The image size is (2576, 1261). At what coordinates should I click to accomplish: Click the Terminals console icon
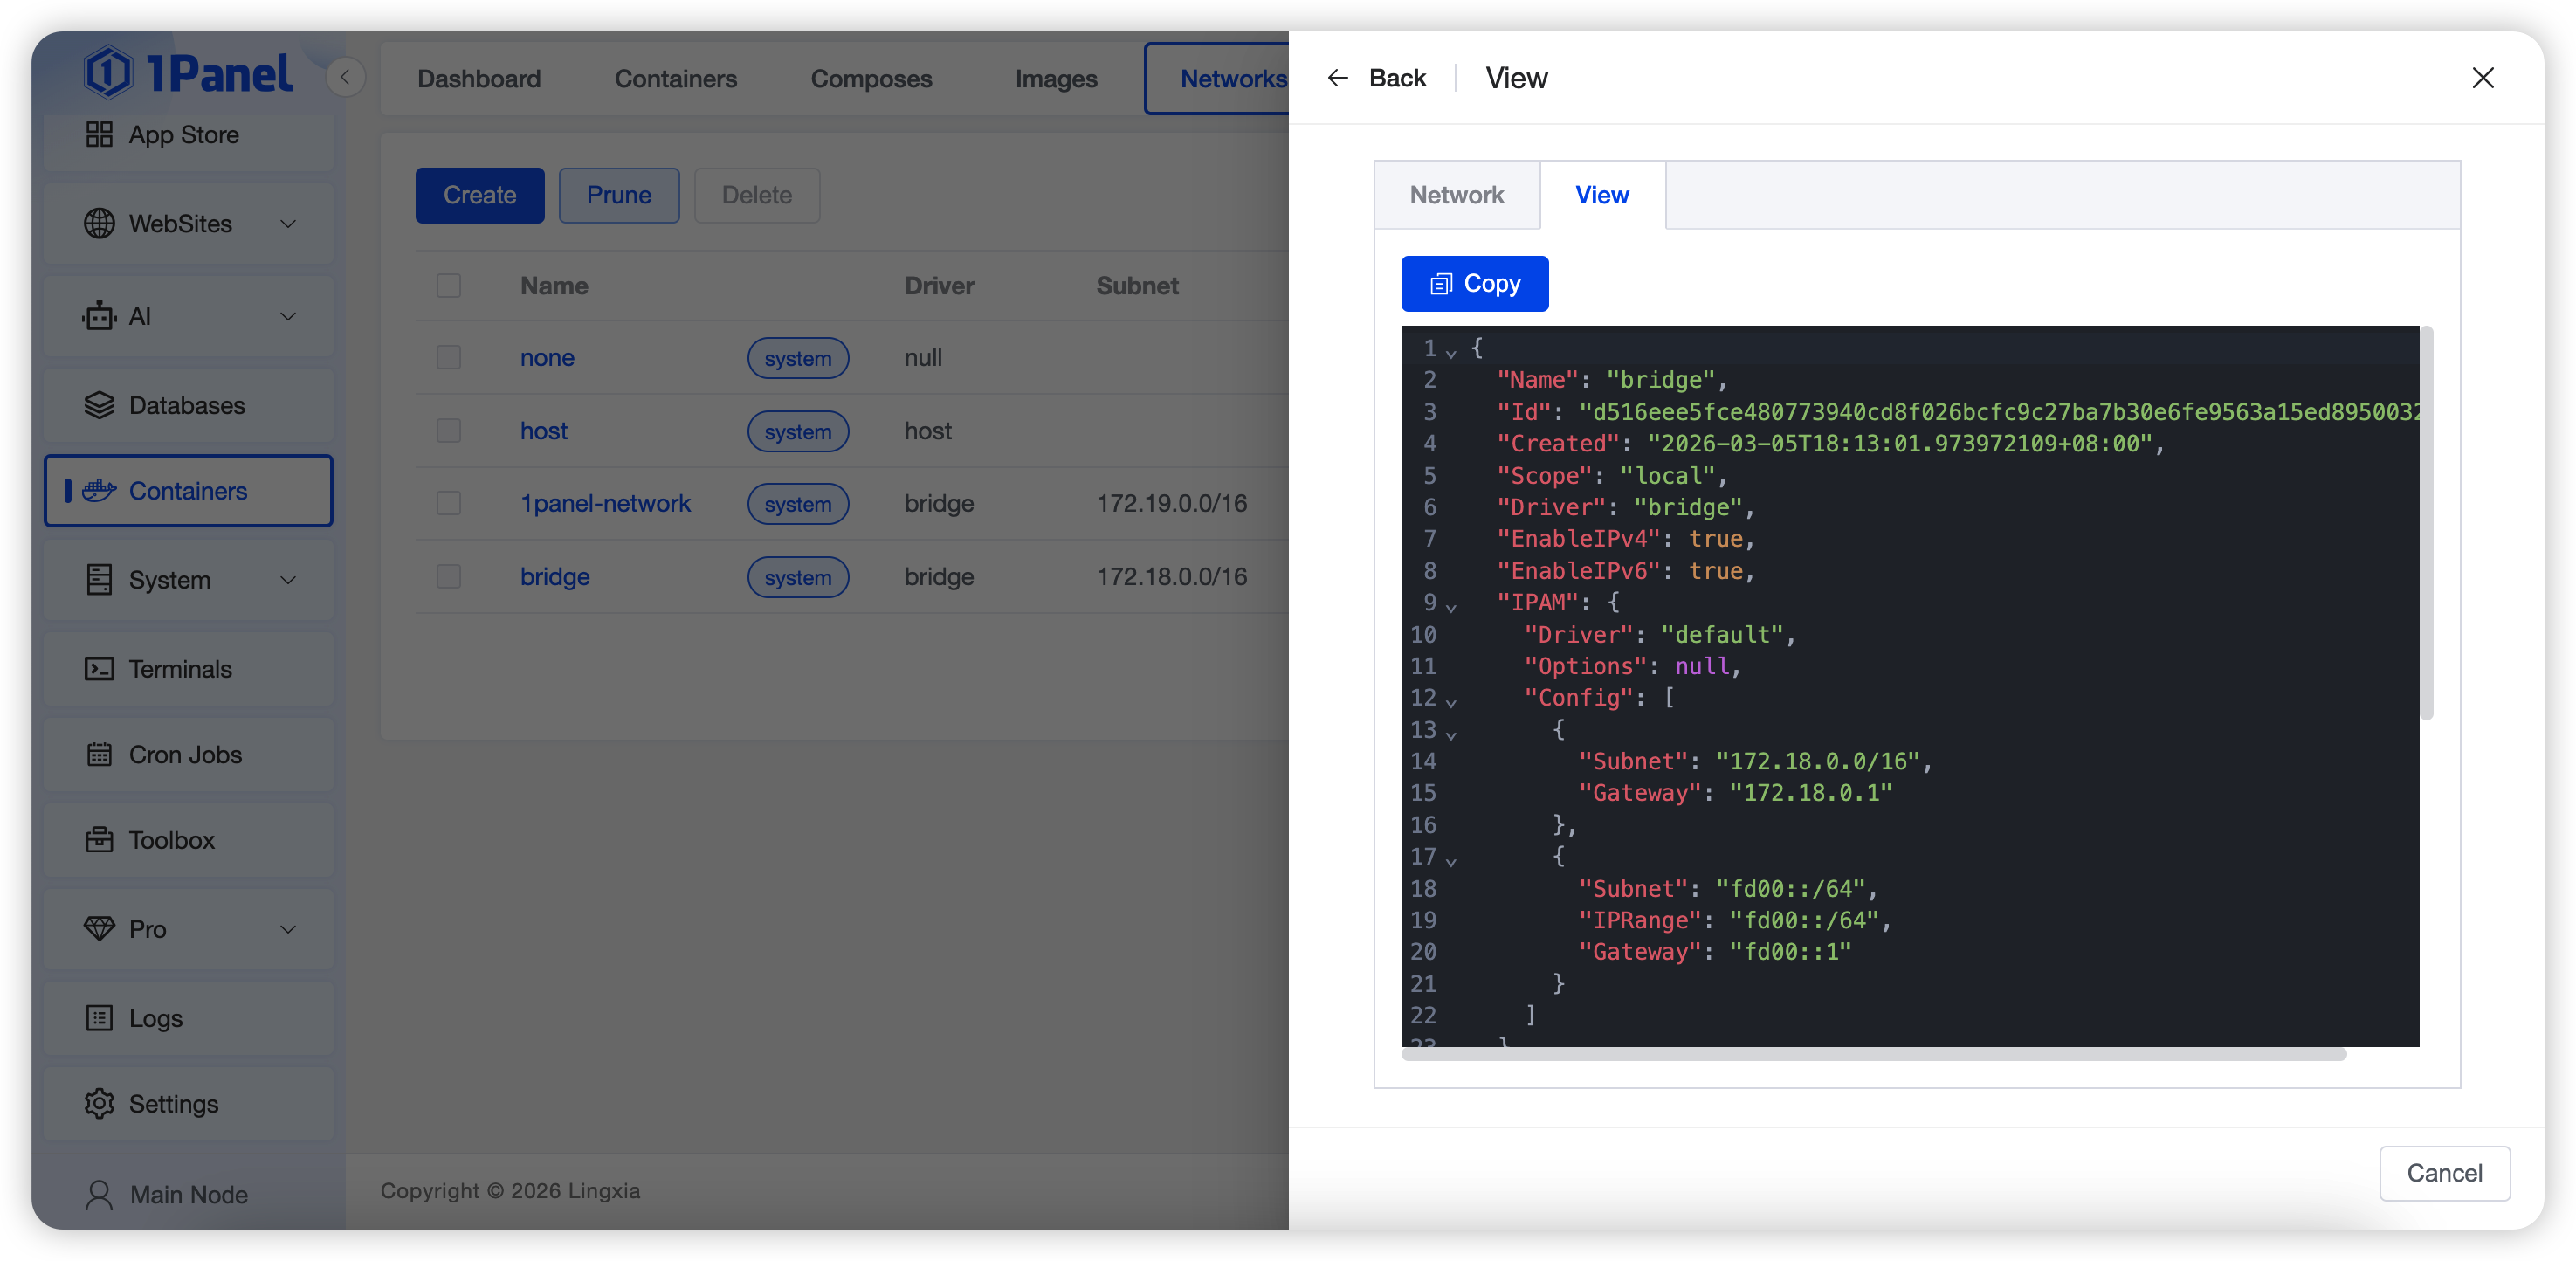click(99, 669)
